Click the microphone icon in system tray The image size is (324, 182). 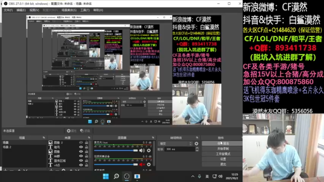199,176
